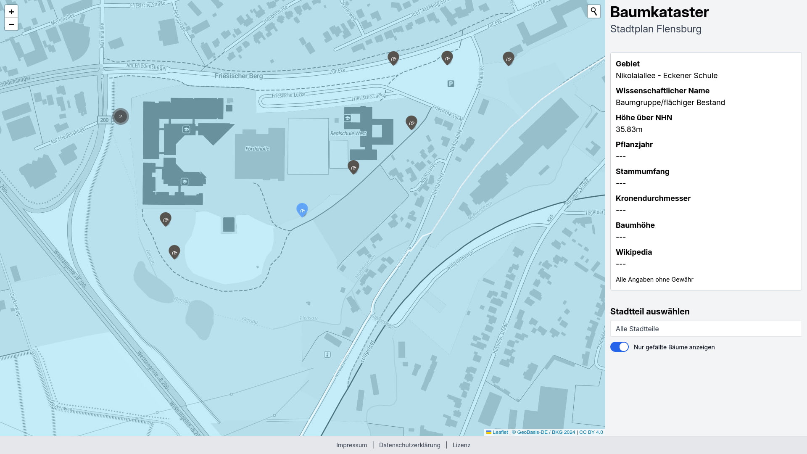Click the CC BY 4.0 license link

[591, 432]
